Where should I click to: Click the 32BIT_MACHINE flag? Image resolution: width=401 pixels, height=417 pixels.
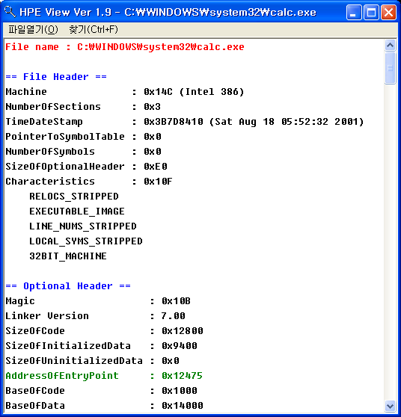68,256
